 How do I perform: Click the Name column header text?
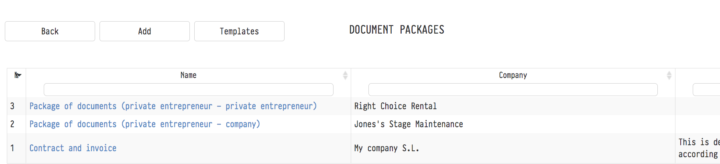click(x=188, y=75)
